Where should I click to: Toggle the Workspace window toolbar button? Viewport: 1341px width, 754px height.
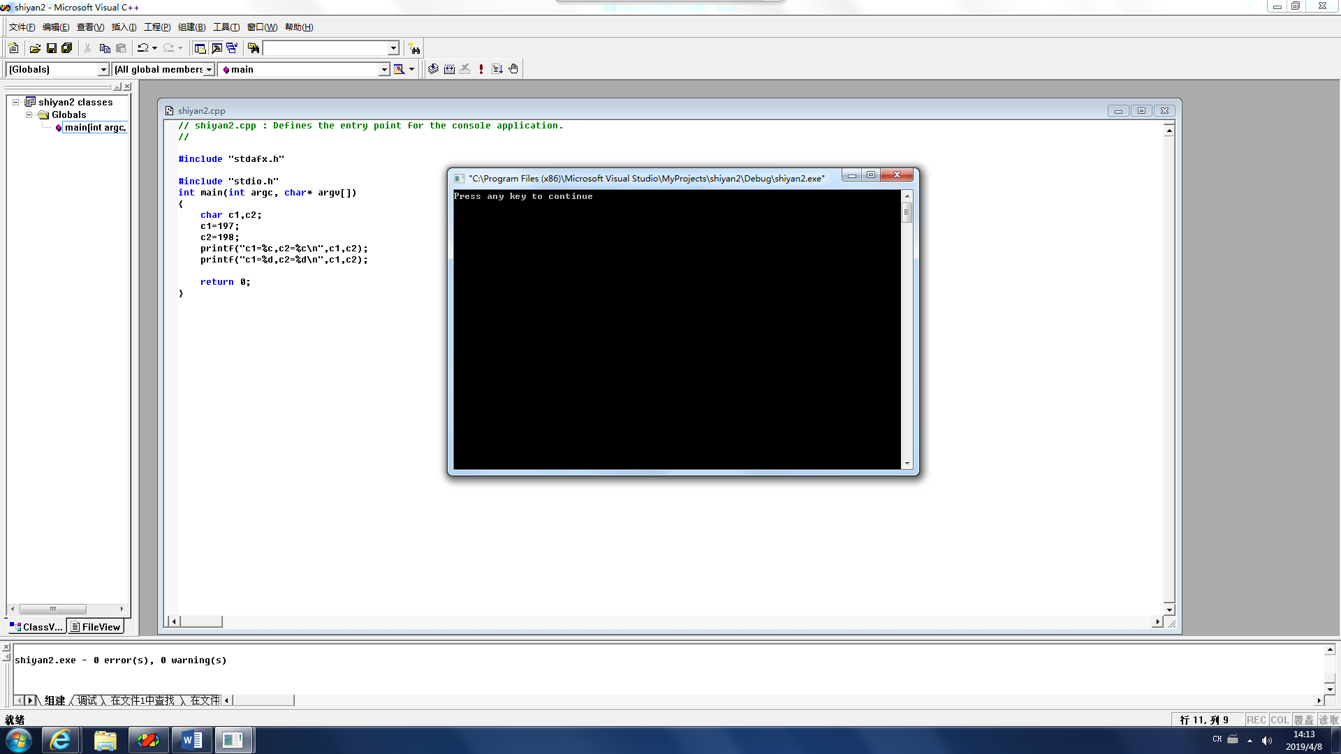200,48
